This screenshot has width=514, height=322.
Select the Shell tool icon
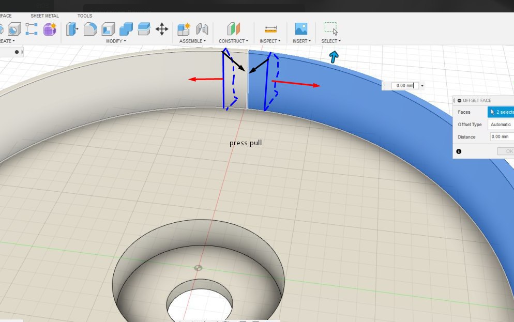click(x=108, y=29)
